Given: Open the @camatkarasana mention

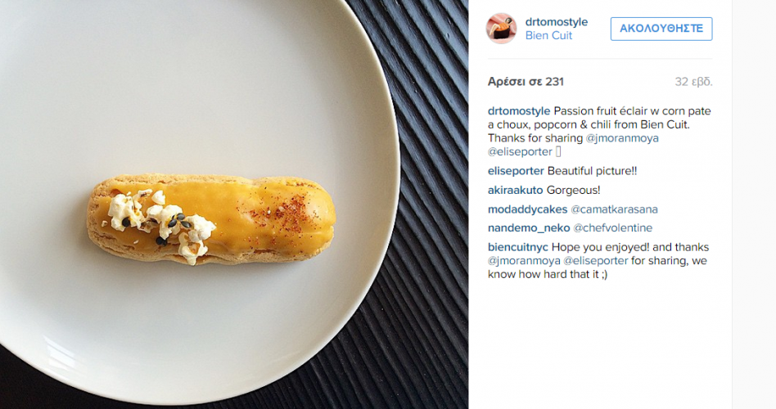Looking at the screenshot, I should tap(614, 209).
